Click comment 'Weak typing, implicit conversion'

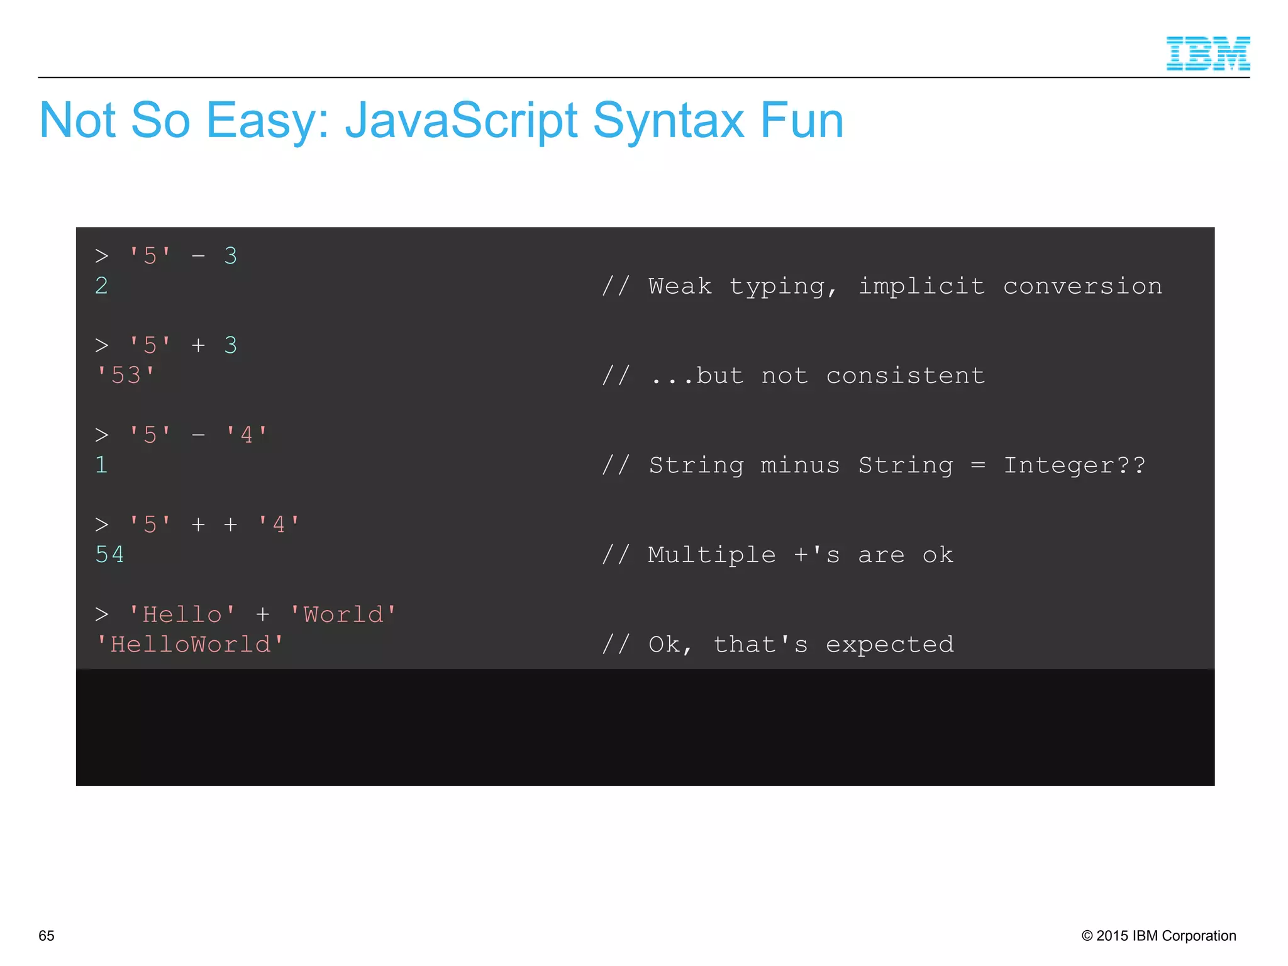[x=882, y=287]
